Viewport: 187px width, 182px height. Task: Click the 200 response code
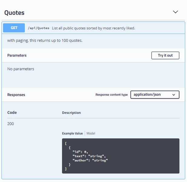click(11, 124)
